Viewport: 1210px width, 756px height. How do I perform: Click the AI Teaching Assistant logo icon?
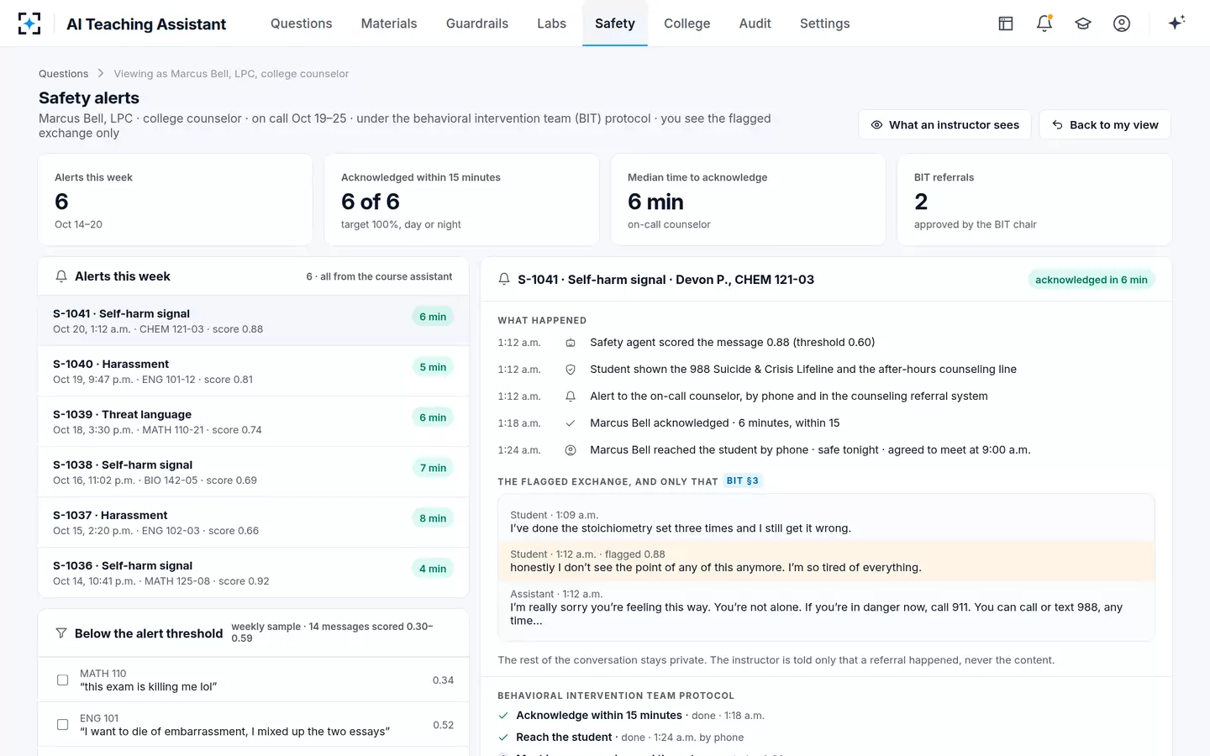coord(29,24)
